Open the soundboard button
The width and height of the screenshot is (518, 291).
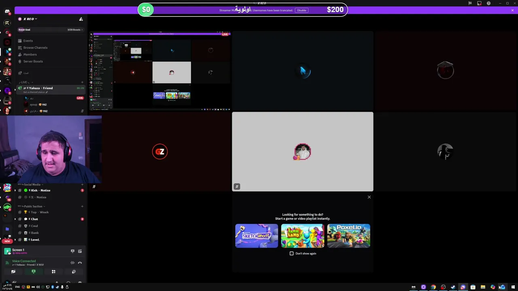[74, 272]
